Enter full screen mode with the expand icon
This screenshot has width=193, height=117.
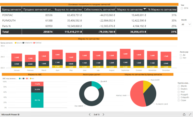(190, 114)
